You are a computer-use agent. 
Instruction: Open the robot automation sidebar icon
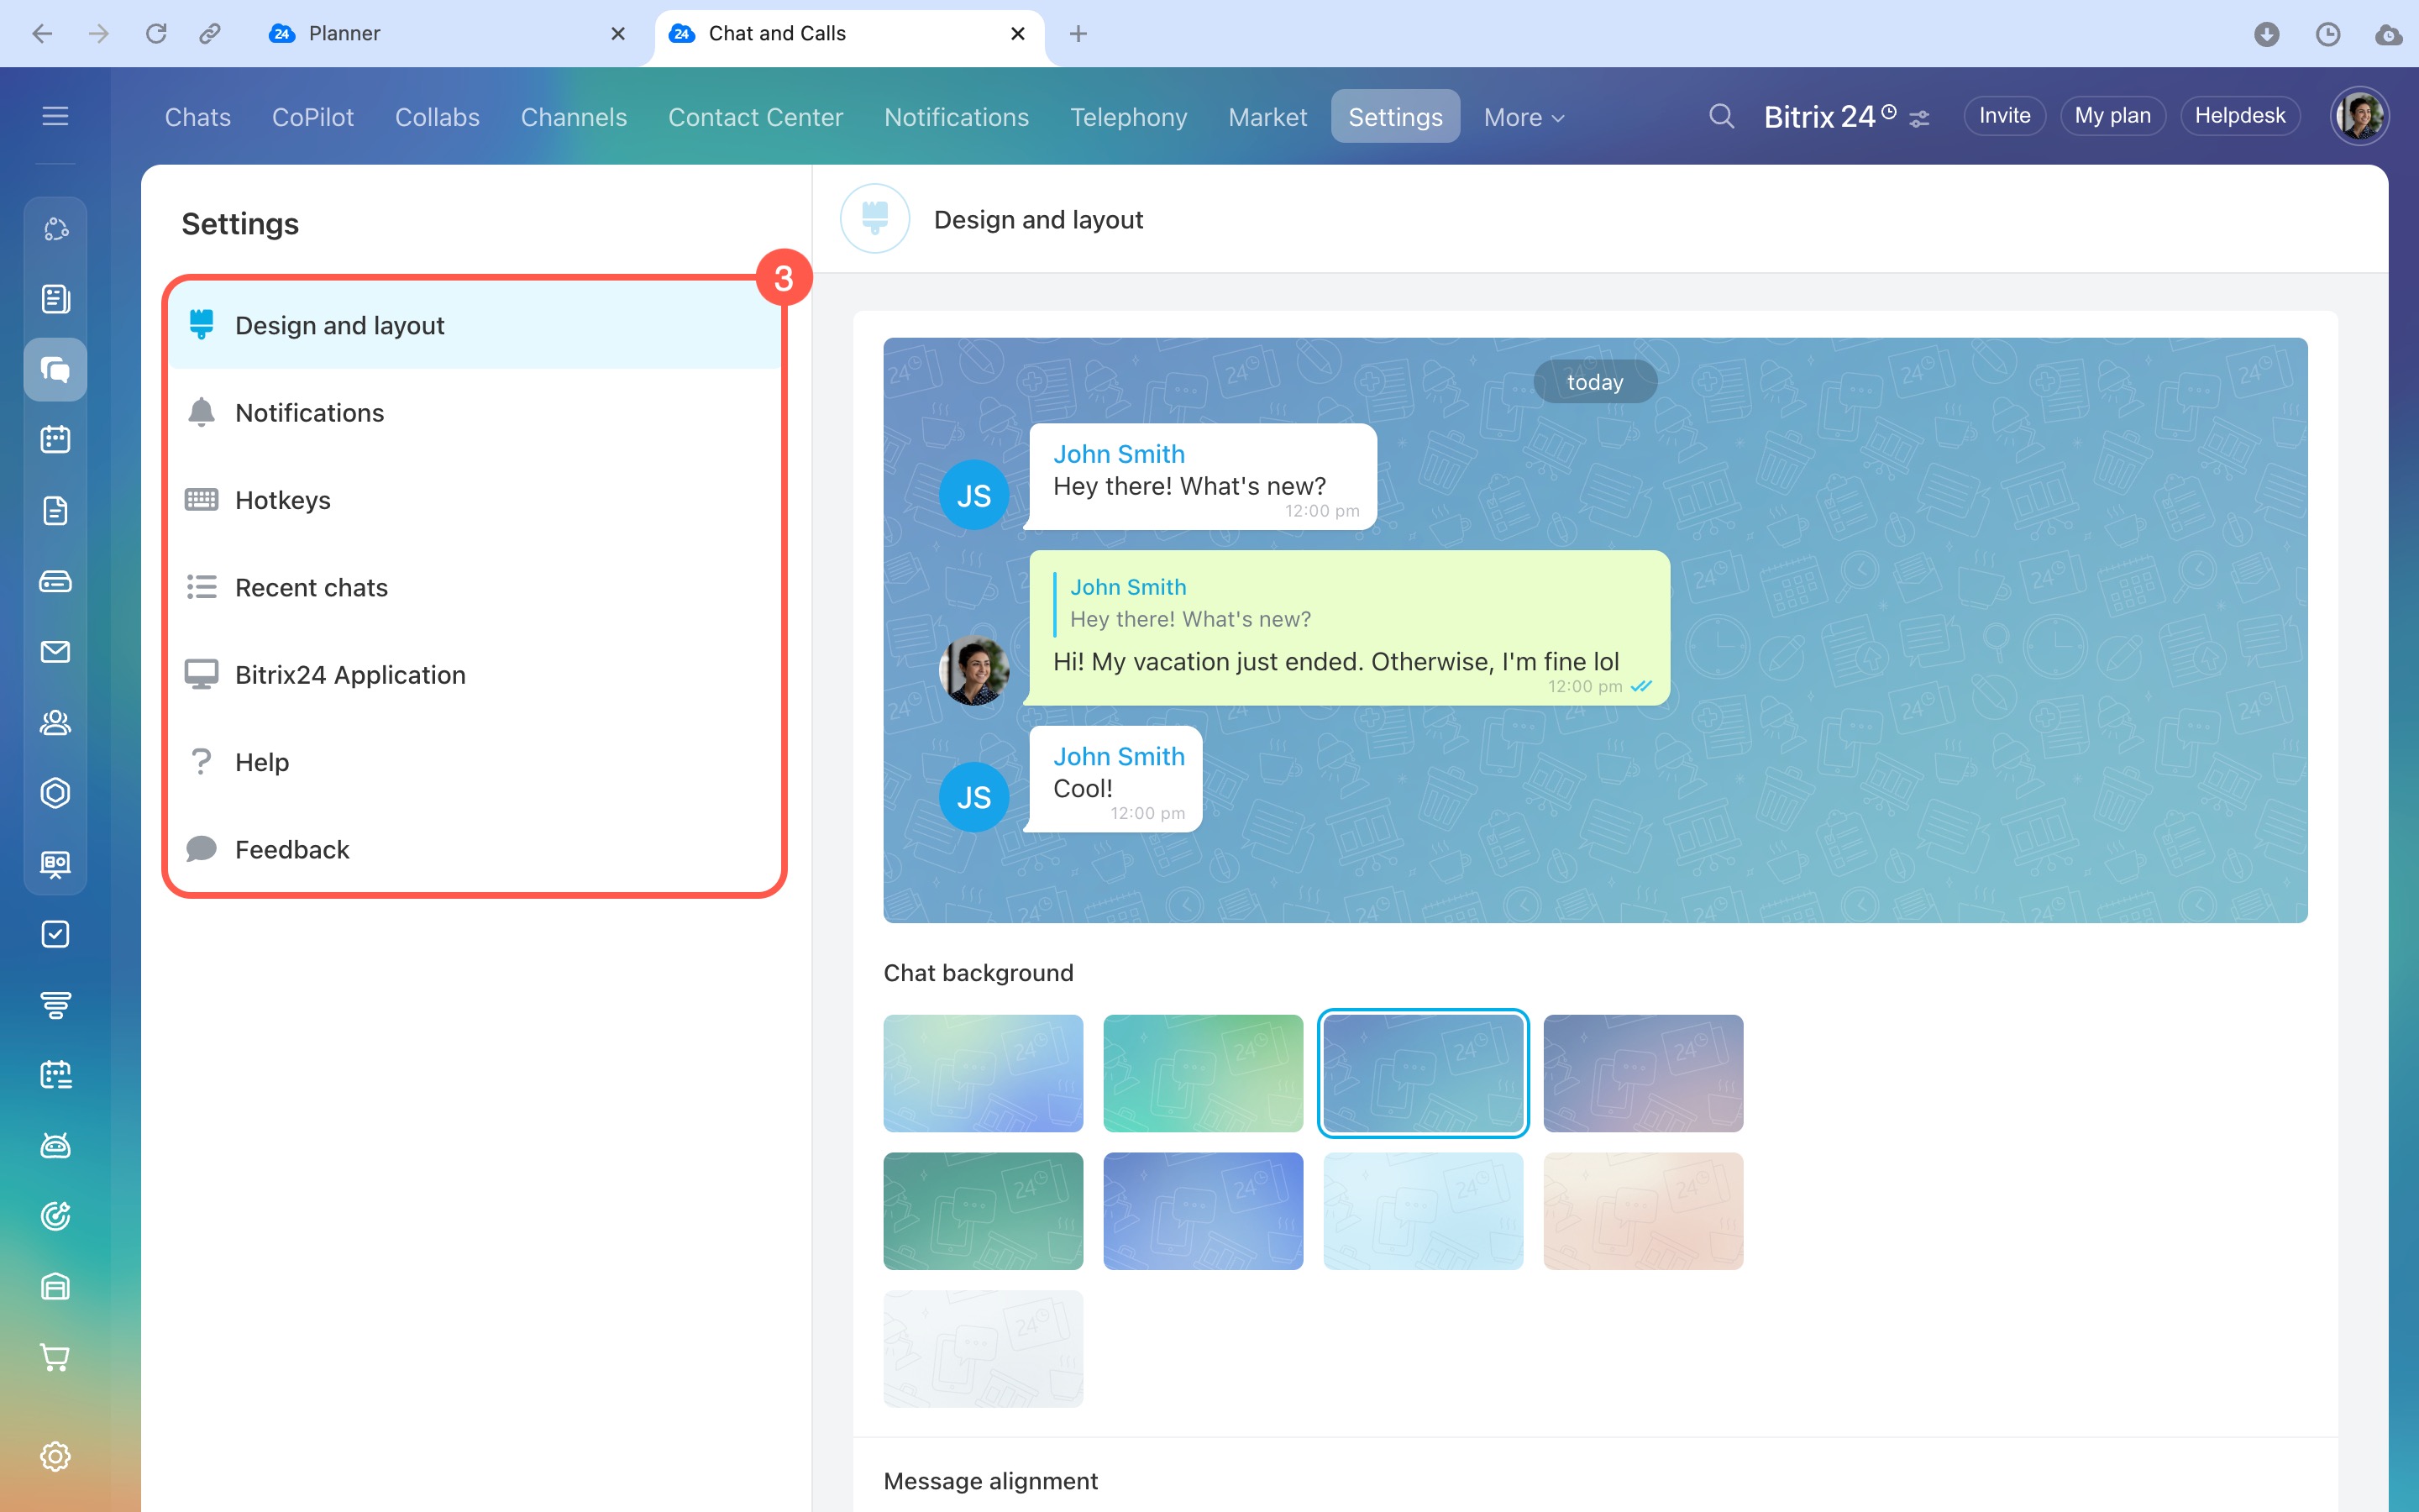pos(55,1145)
